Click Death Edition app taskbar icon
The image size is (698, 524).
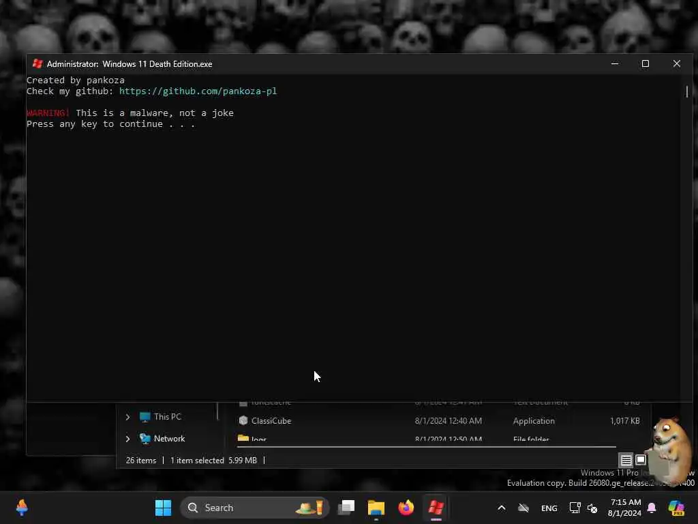[436, 508]
